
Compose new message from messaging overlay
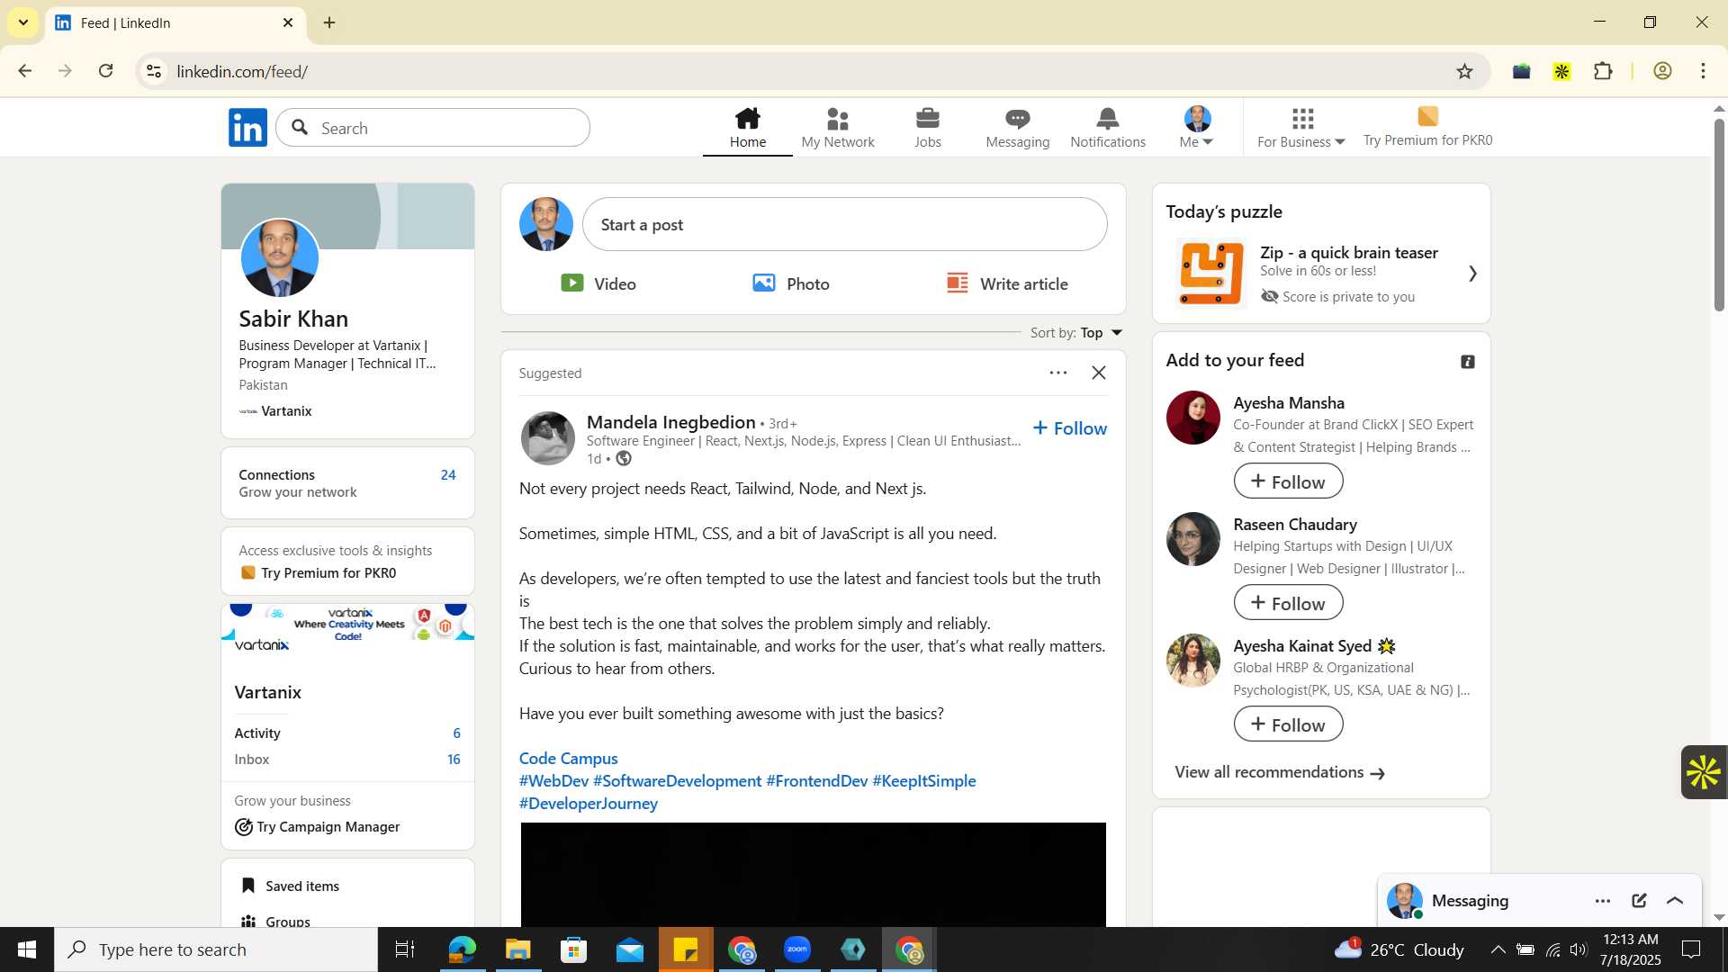click(x=1639, y=901)
